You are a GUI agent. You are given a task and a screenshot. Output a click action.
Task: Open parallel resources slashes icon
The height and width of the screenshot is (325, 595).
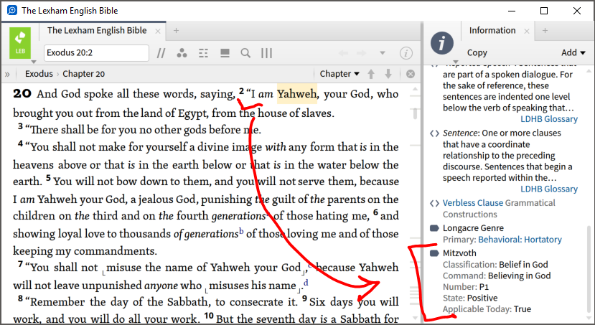(x=161, y=53)
